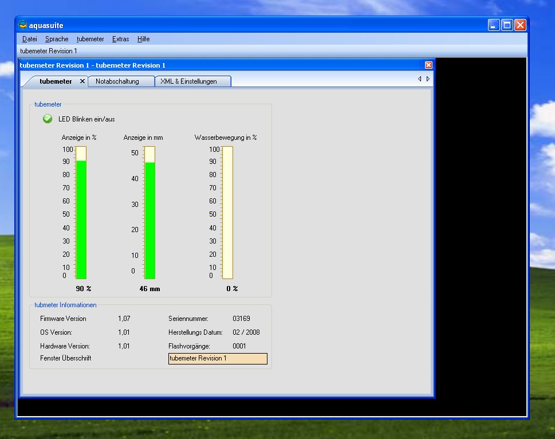
Task: Open the Datei menu
Action: pyautogui.click(x=30, y=39)
